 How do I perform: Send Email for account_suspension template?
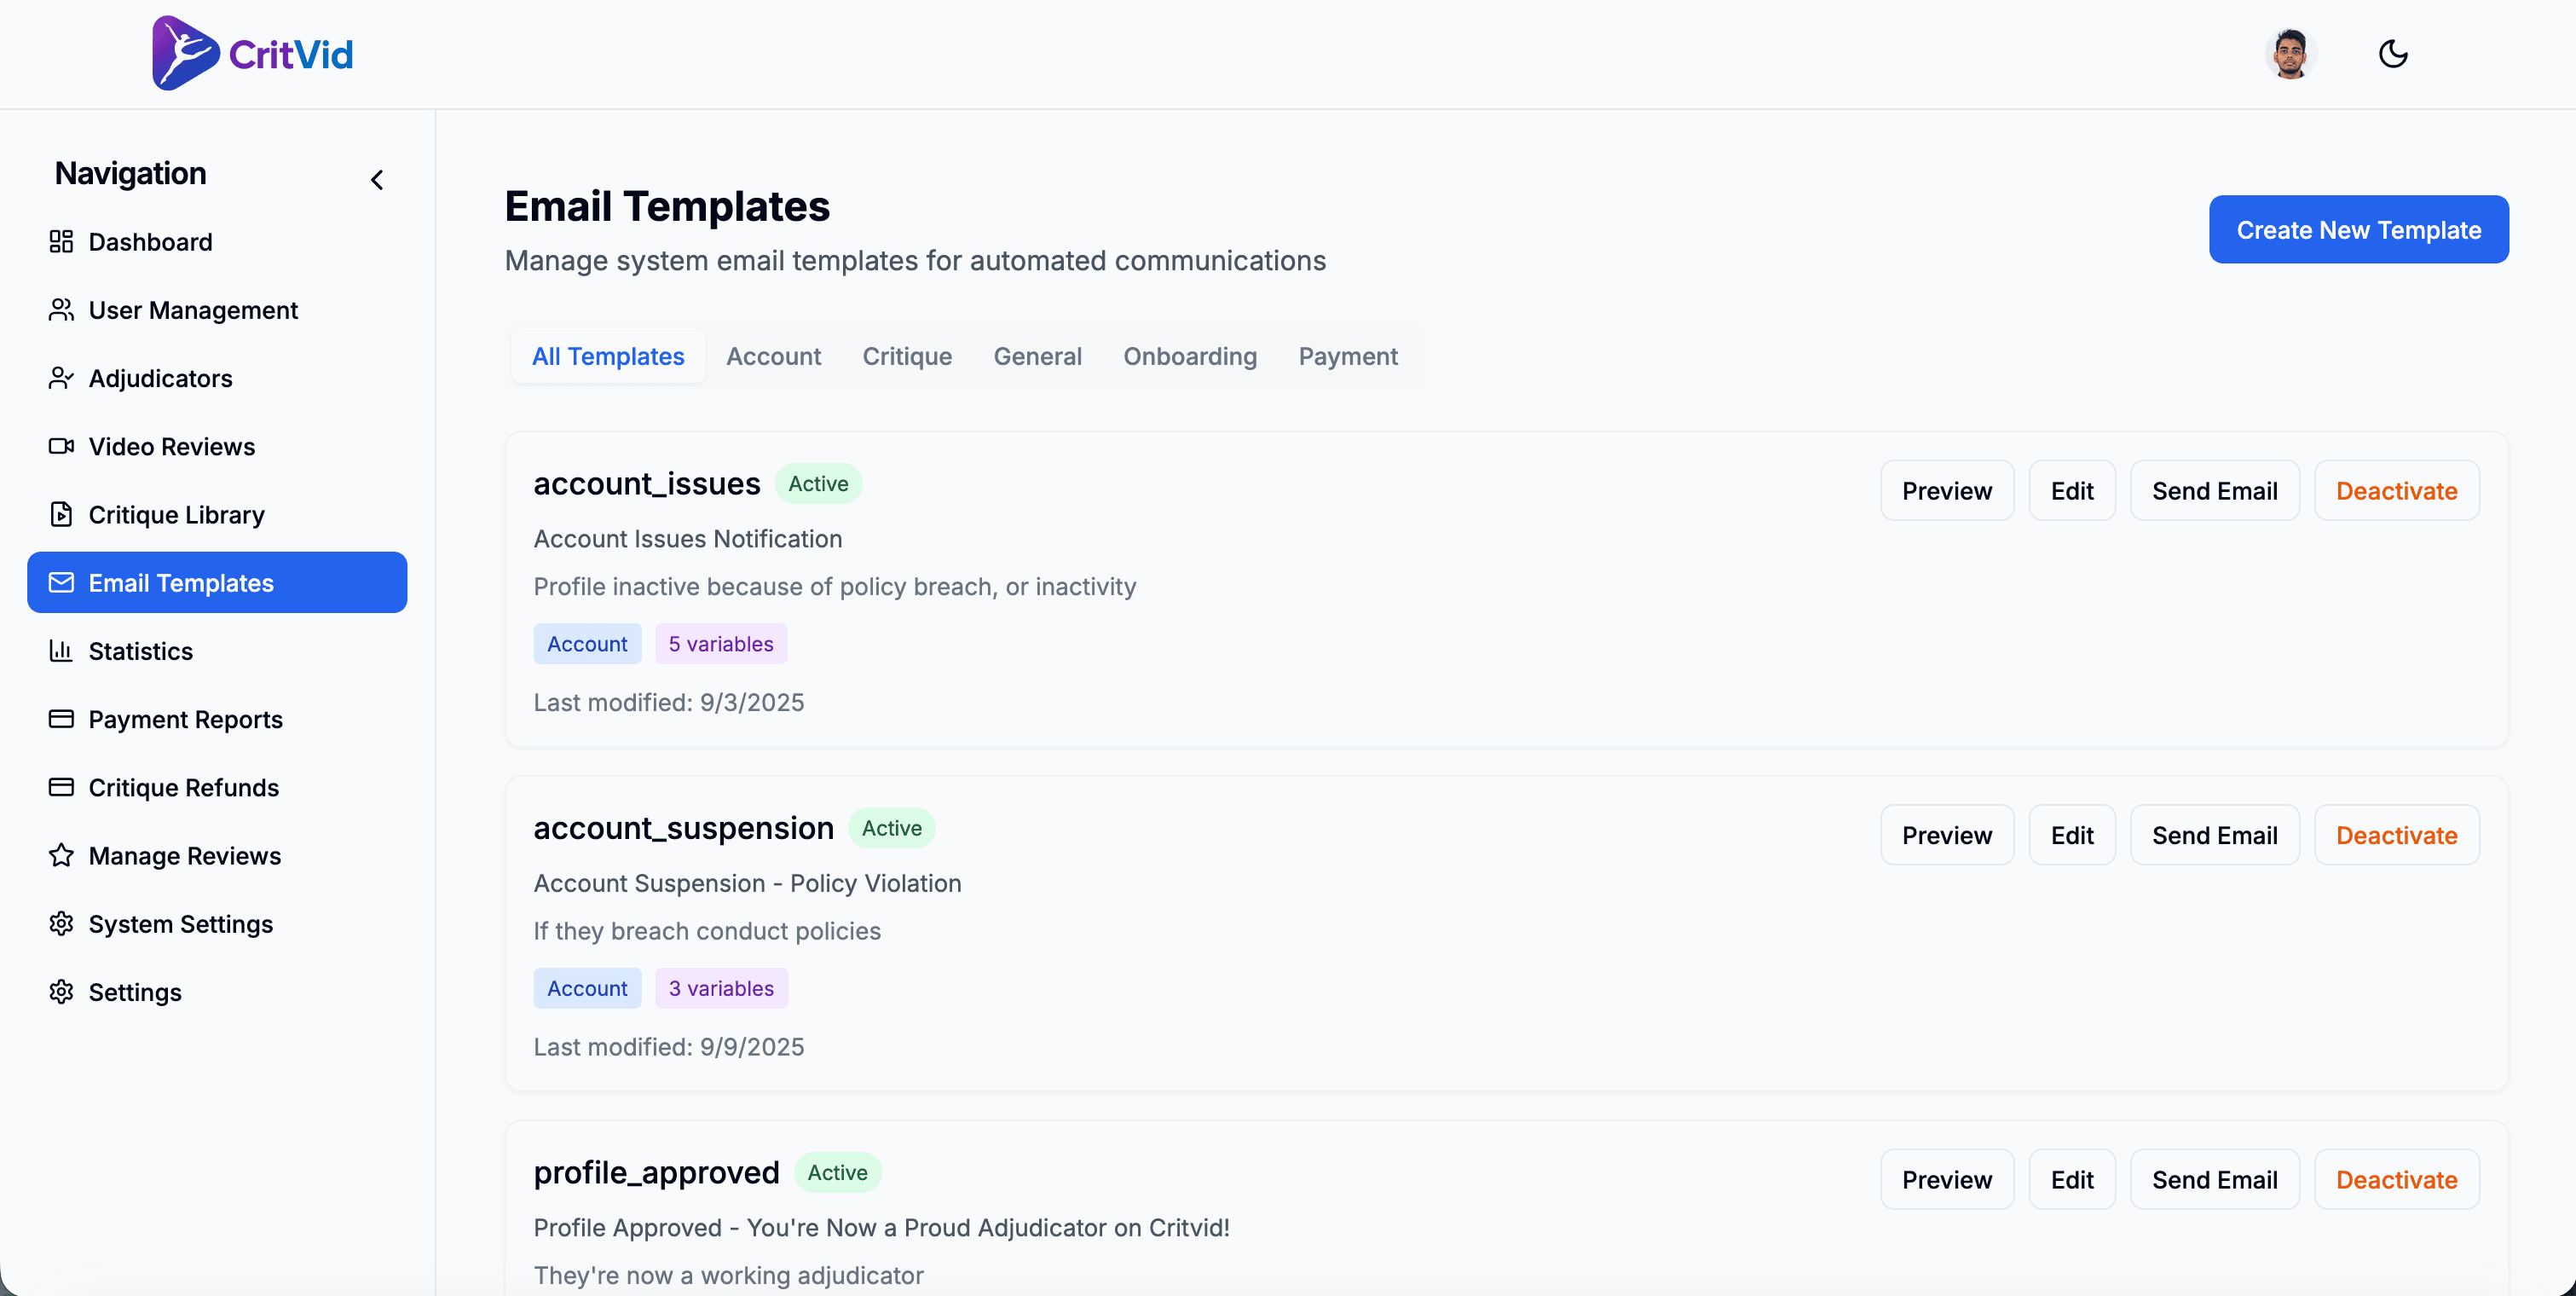2215,834
